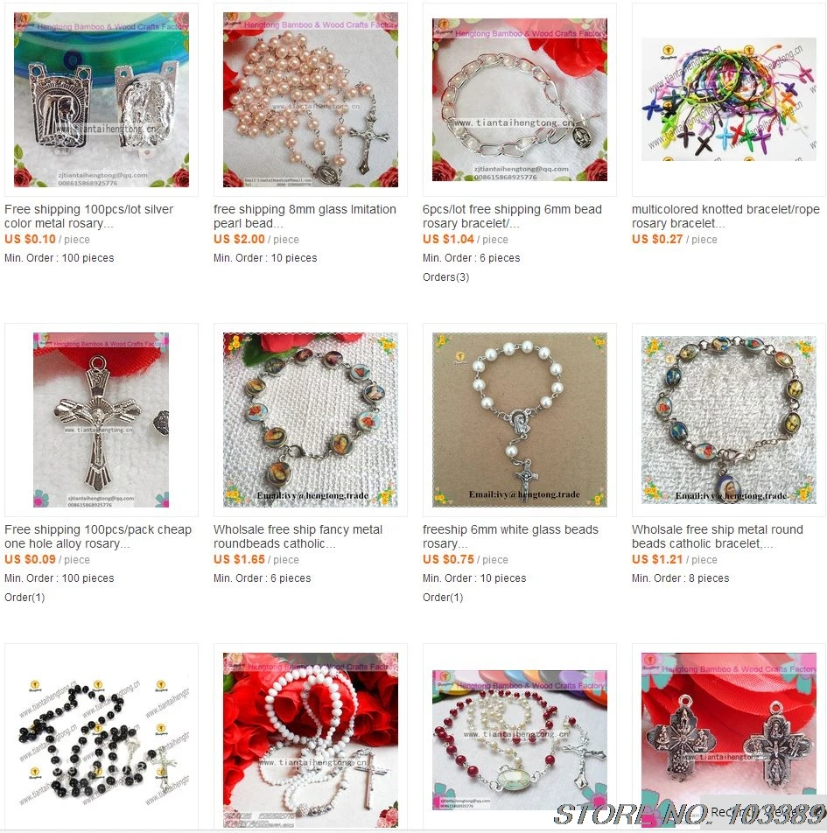This screenshot has width=827, height=833.
Task: View the chain link rosary bracelet photo
Action: point(519,100)
